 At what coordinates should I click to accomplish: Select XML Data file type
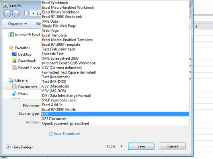[x=115, y=21]
